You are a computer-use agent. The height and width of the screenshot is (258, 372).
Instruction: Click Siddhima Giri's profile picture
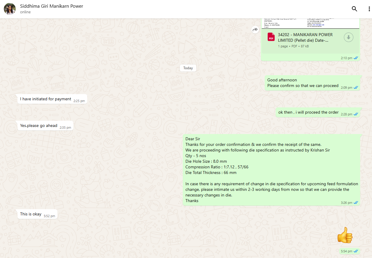click(x=10, y=9)
